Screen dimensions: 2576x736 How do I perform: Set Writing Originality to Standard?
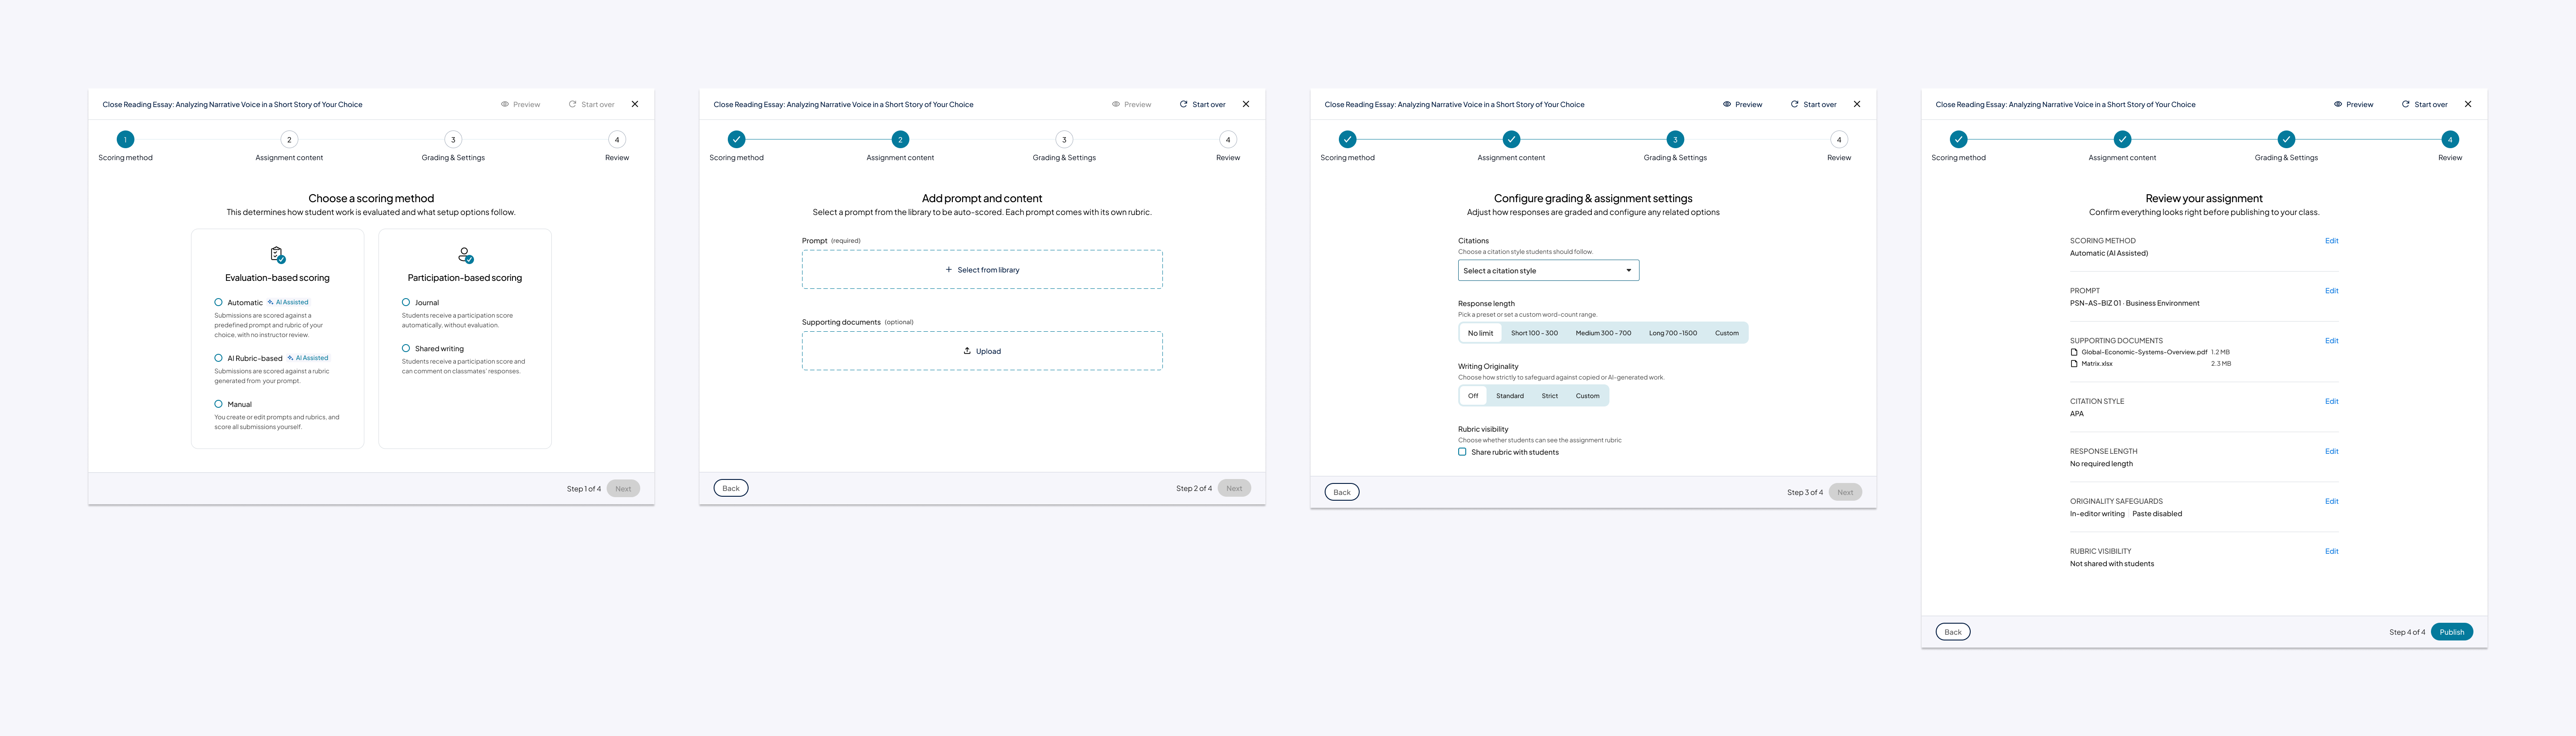(1510, 396)
